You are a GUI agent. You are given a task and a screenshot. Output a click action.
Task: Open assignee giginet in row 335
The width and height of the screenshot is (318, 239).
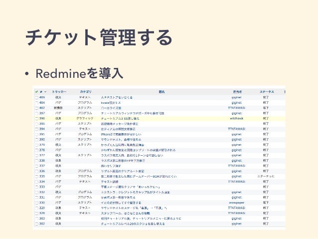point(237,177)
